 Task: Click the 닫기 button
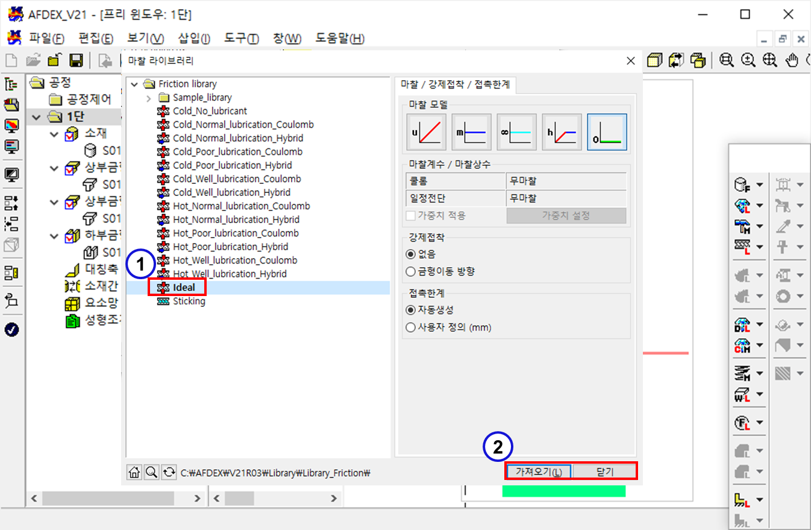[604, 472]
